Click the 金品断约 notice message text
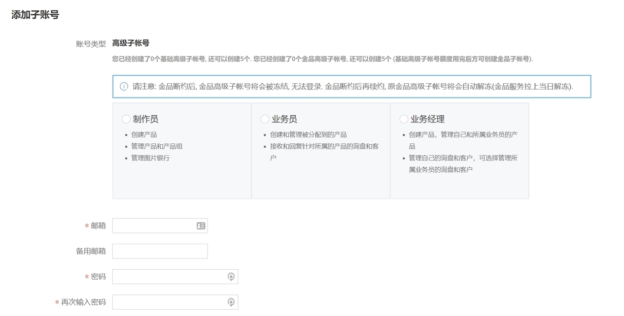Viewport: 624px width, 316px height. (x=352, y=87)
